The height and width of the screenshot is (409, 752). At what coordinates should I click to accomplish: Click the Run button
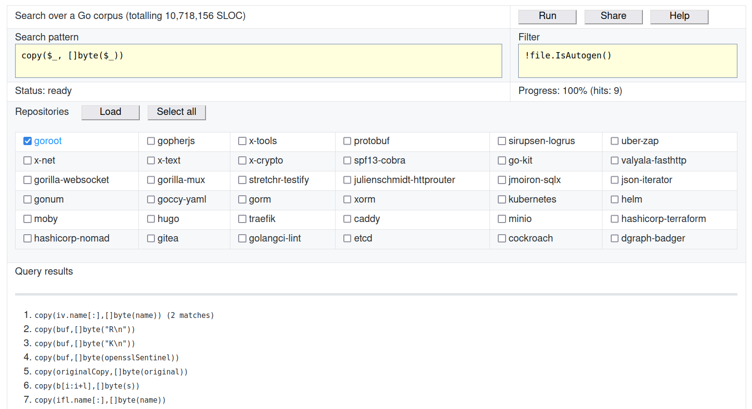(x=547, y=16)
